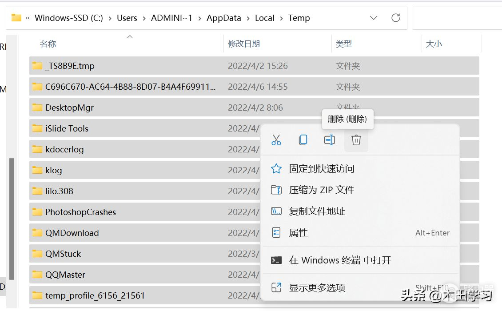
Task: Select 复制文件地址 in context menu
Action: pyautogui.click(x=317, y=211)
